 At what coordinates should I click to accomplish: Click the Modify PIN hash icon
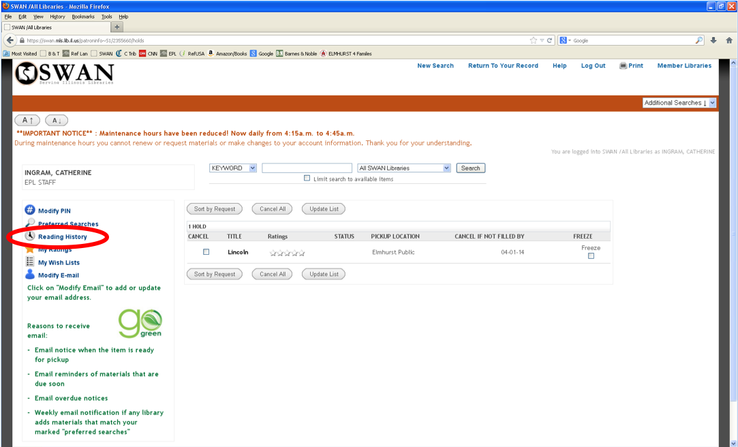(x=30, y=210)
